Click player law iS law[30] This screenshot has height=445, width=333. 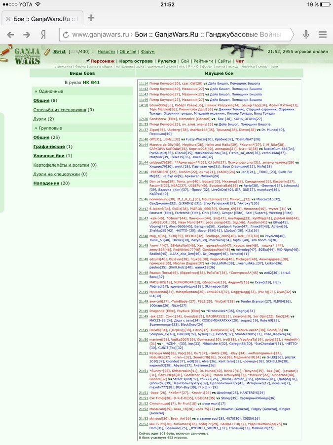pos(160,424)
